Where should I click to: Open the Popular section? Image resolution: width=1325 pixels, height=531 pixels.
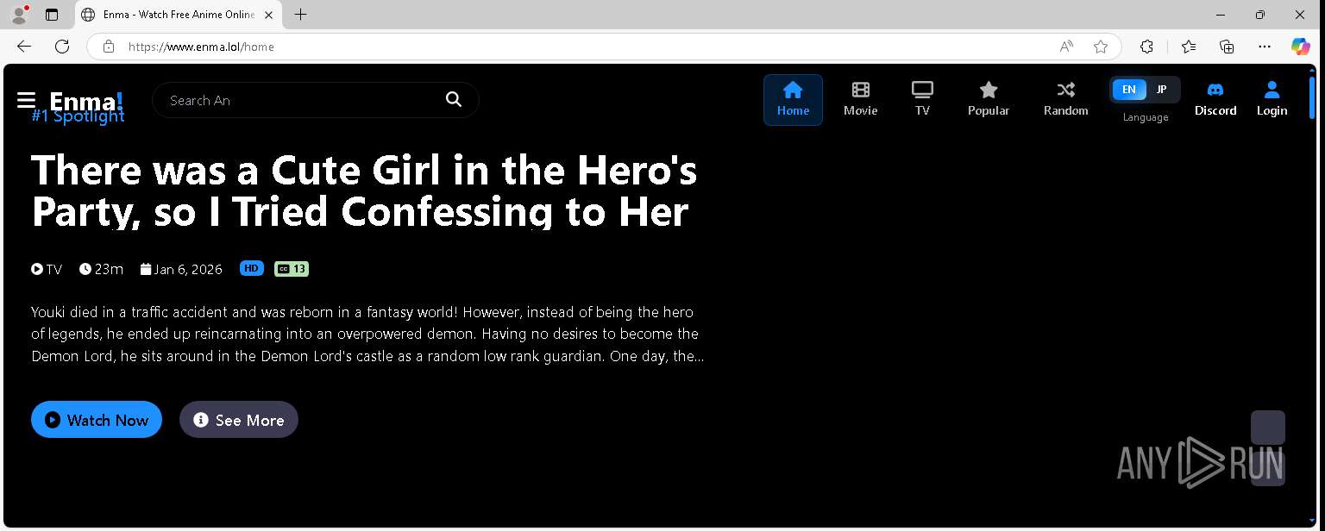coord(989,100)
